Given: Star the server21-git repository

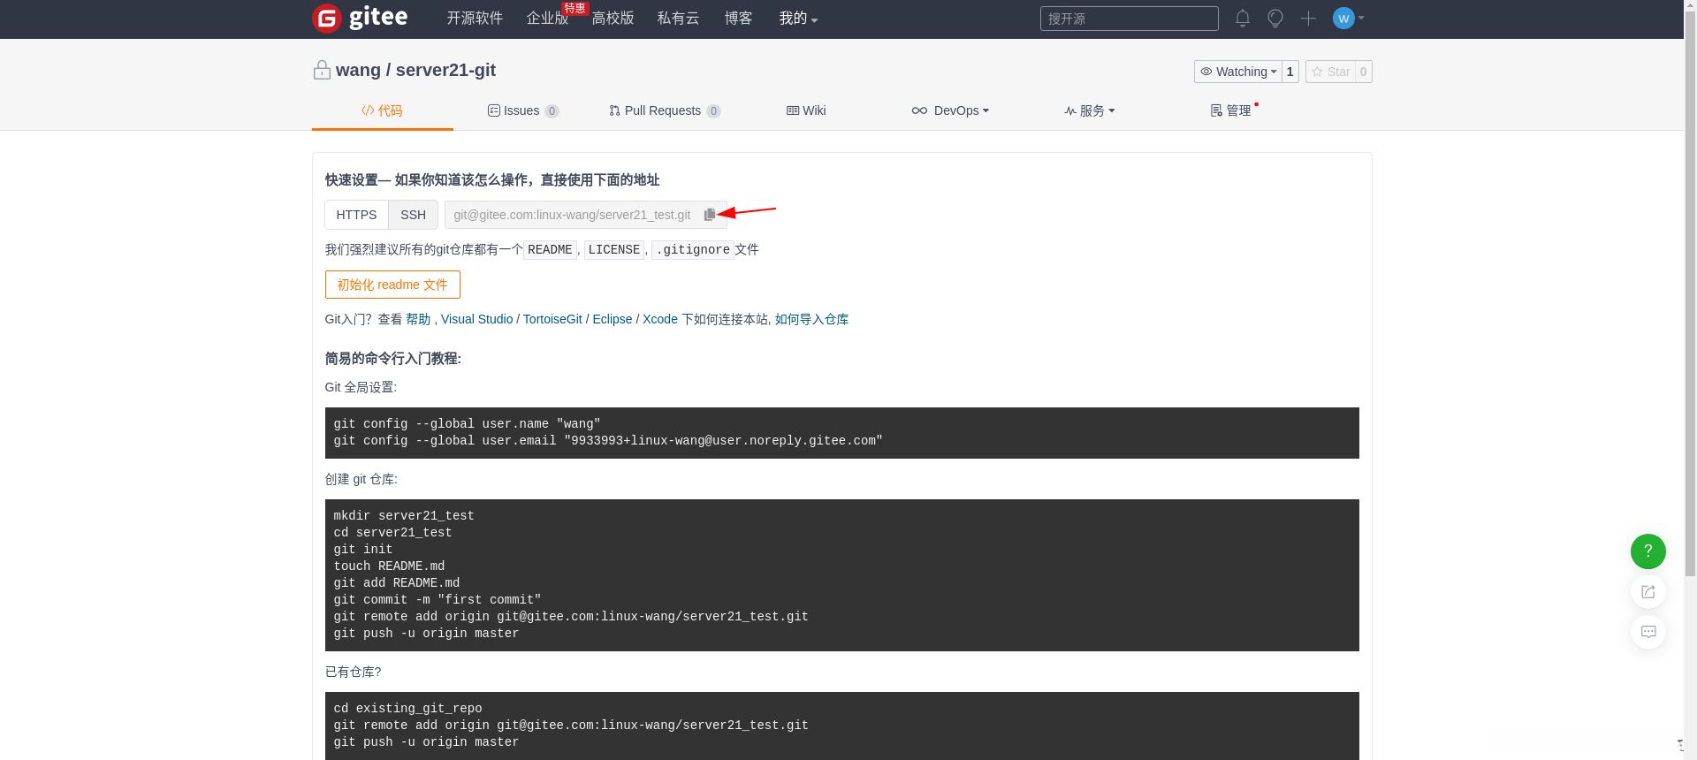Looking at the screenshot, I should click(1330, 72).
